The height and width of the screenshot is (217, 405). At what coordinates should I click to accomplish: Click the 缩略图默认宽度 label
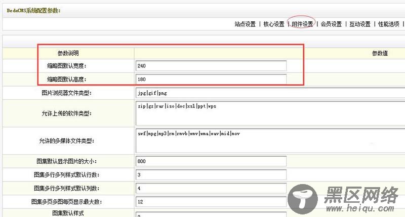pyautogui.click(x=67, y=66)
